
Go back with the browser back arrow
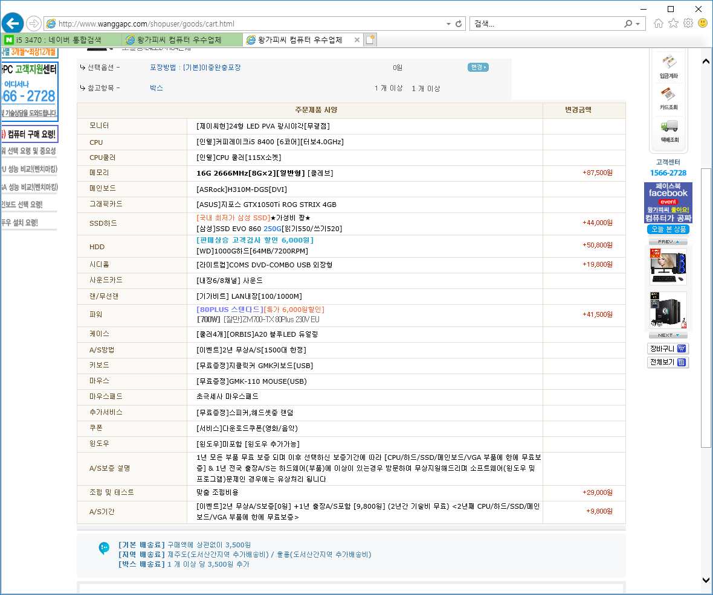point(13,23)
